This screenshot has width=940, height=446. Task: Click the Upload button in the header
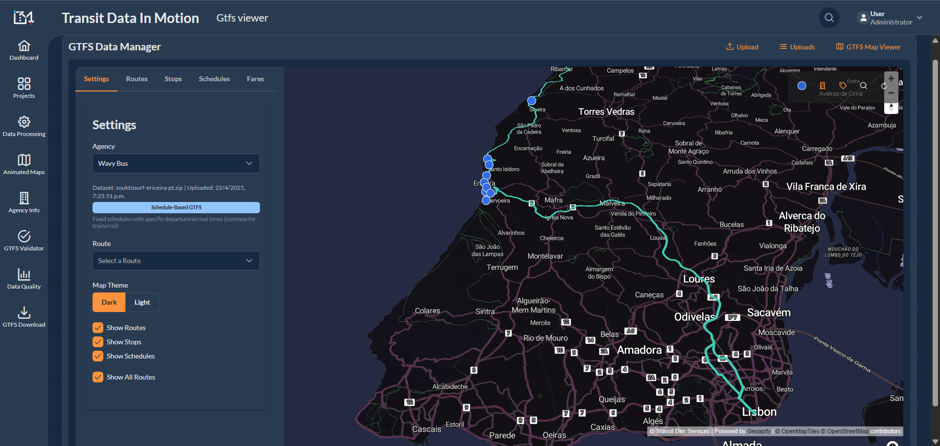(x=742, y=46)
